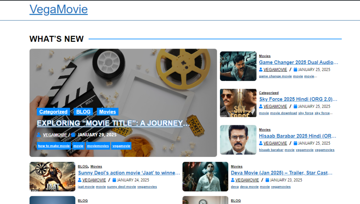The image size is (360, 204).
Task: Select the blue 'movie' tag on featured post
Action: pyautogui.click(x=78, y=146)
